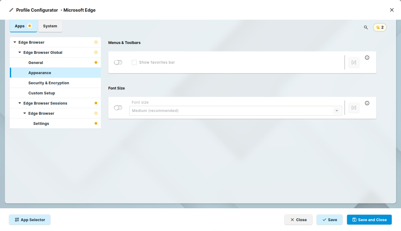Viewport: 401px width, 231px height.
Task: Click the orange dot next to General
Action: coord(96,62)
